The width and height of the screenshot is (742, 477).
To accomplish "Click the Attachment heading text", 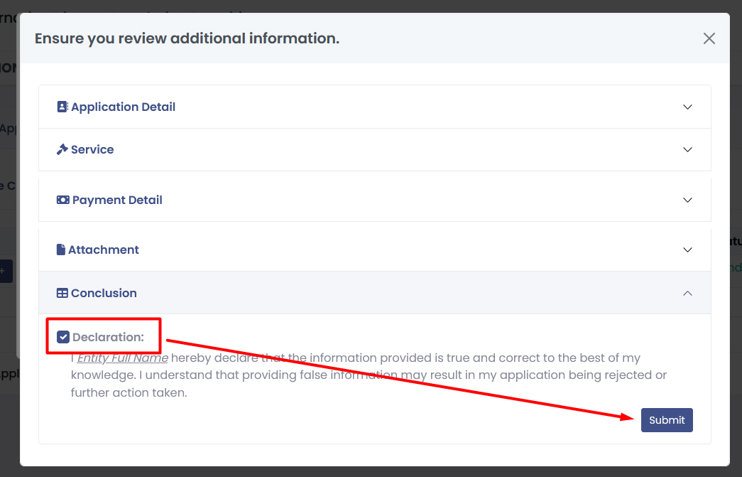I will (104, 250).
